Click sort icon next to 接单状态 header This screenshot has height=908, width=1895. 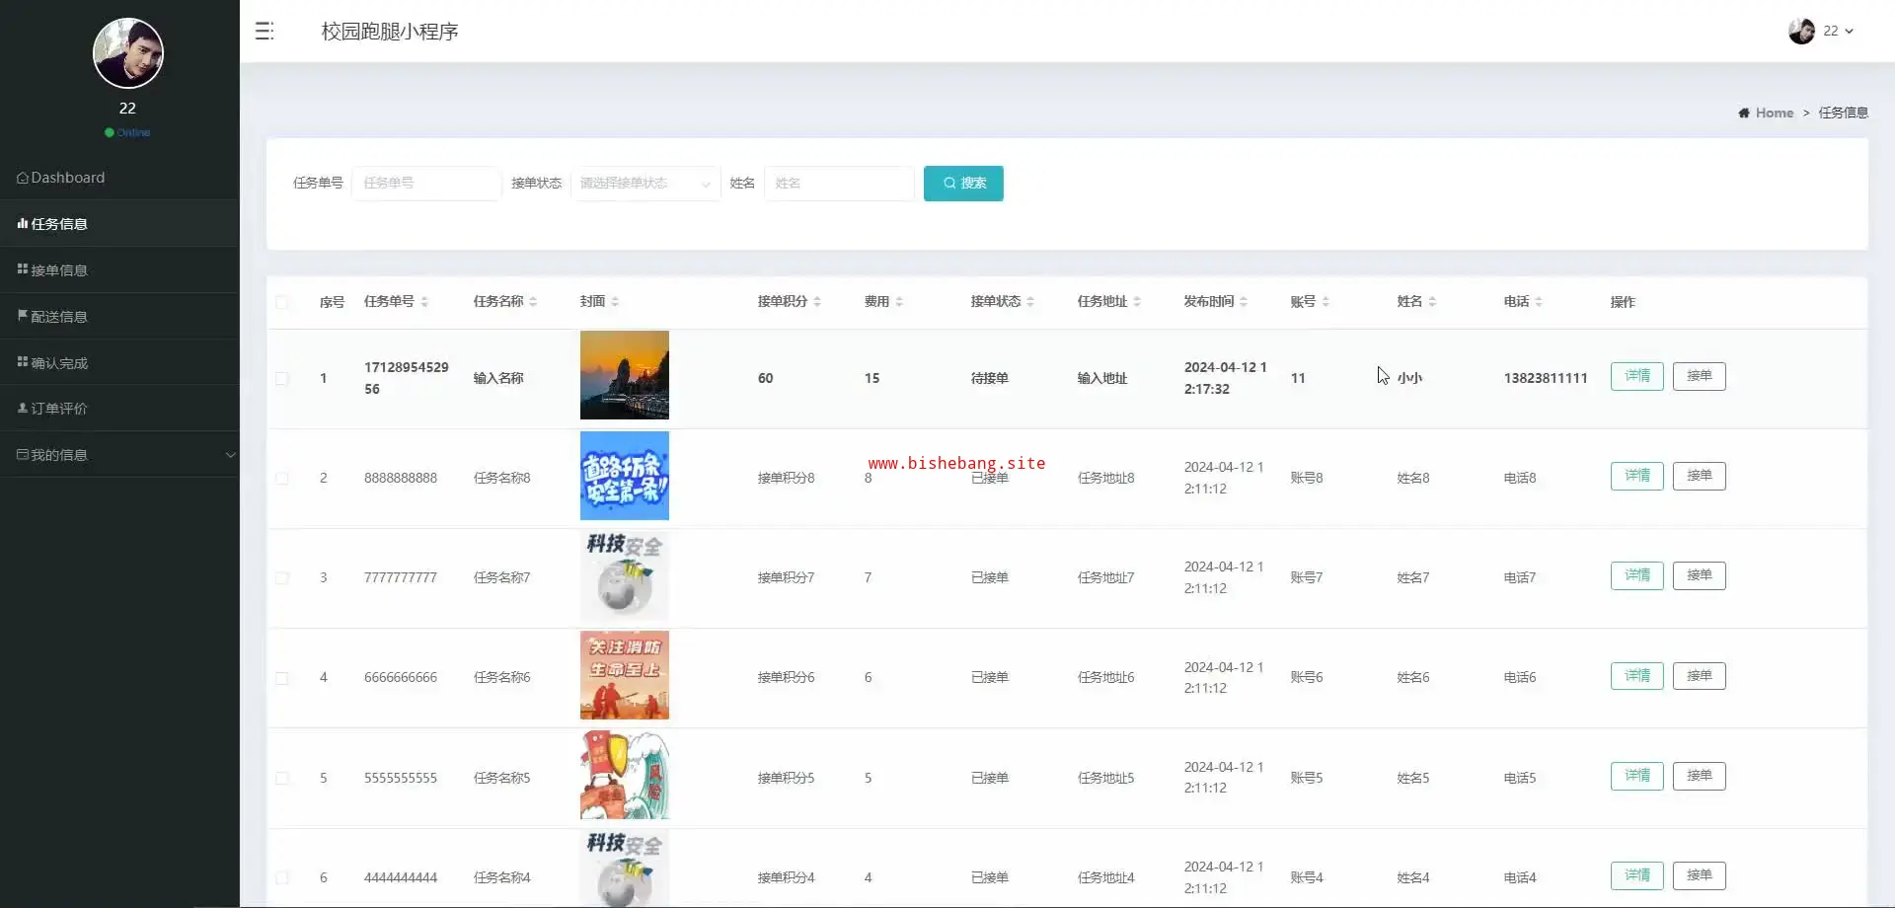tap(1030, 302)
